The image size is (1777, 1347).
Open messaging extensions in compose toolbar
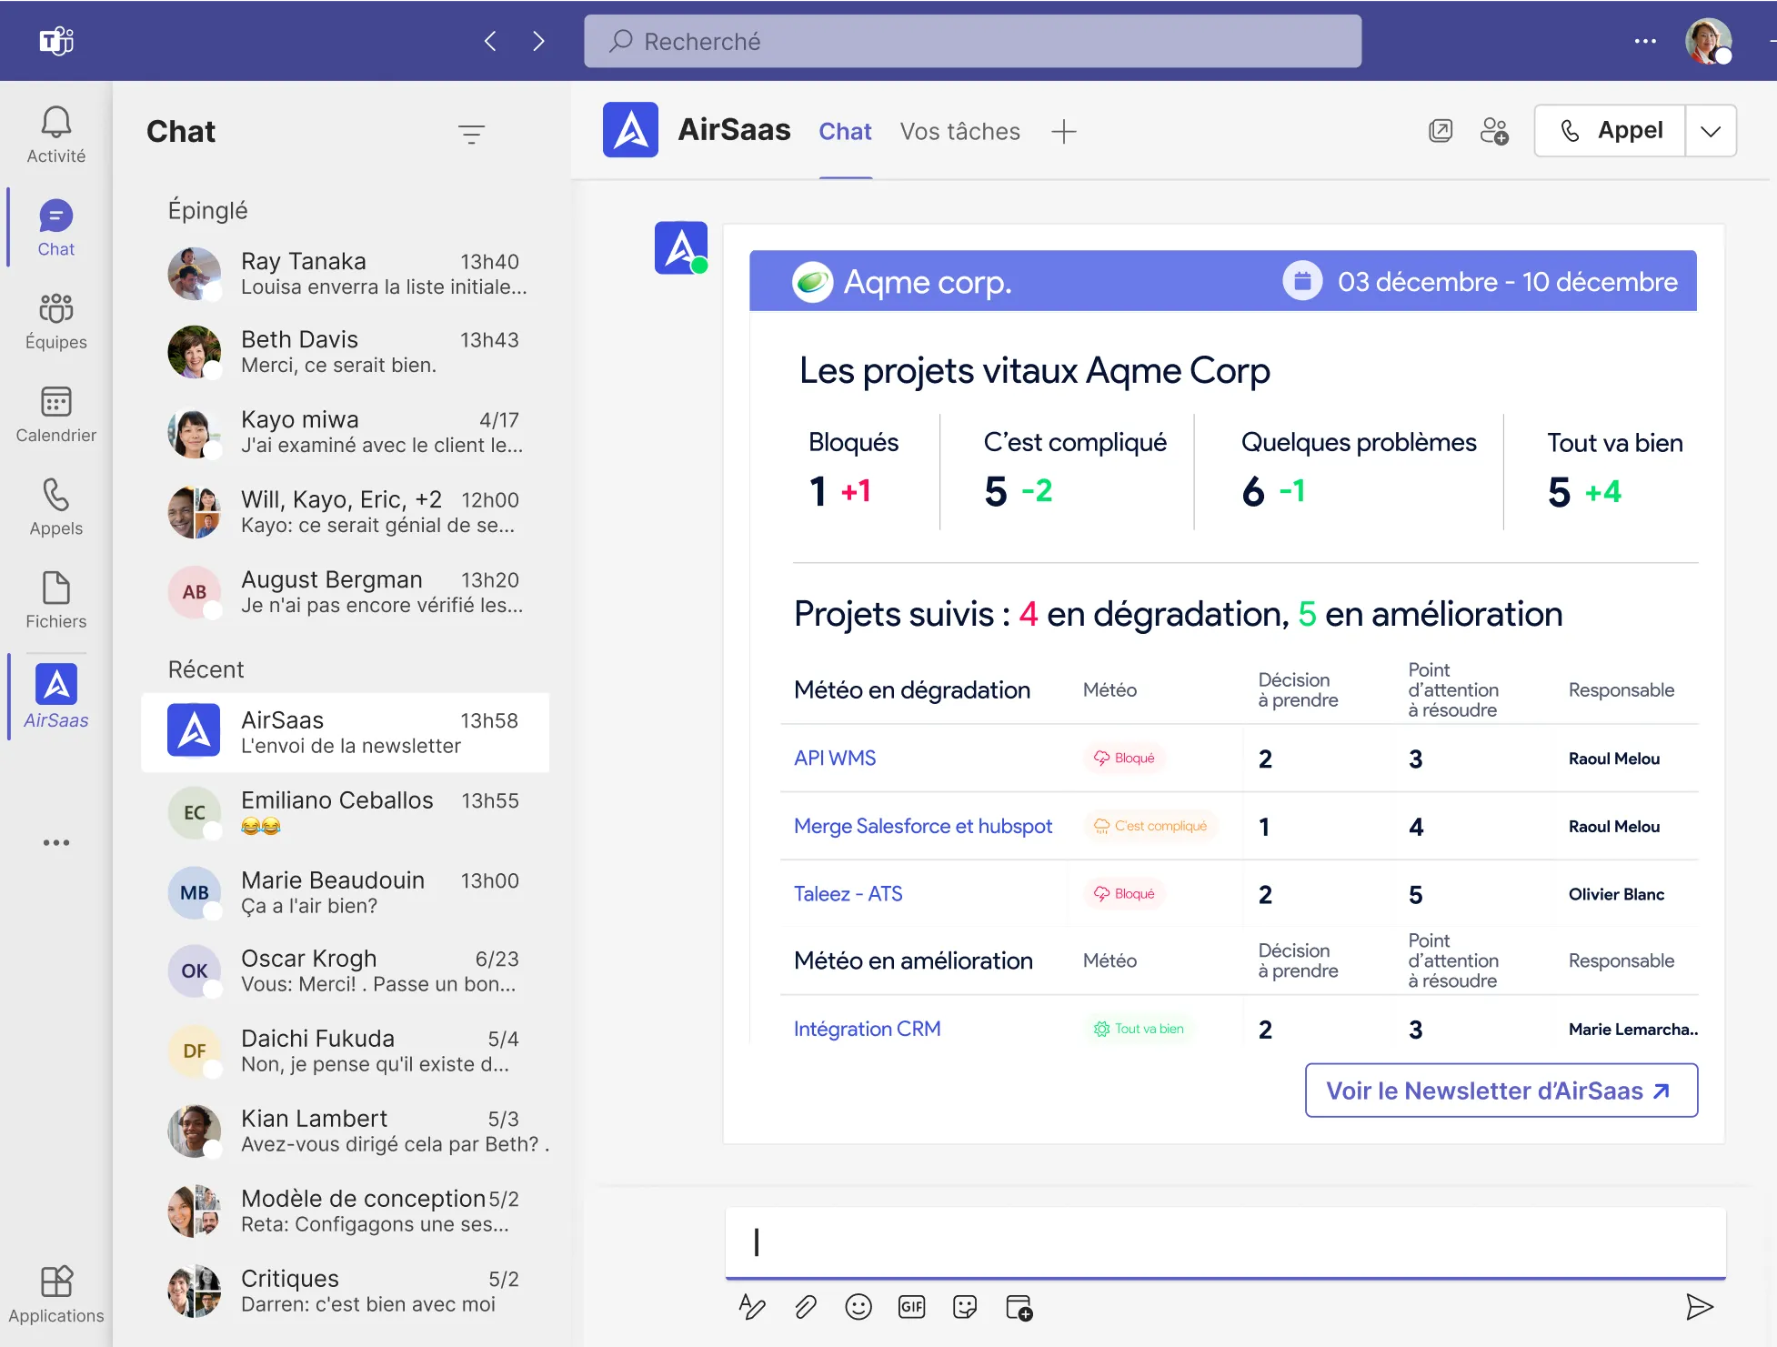tap(1019, 1307)
